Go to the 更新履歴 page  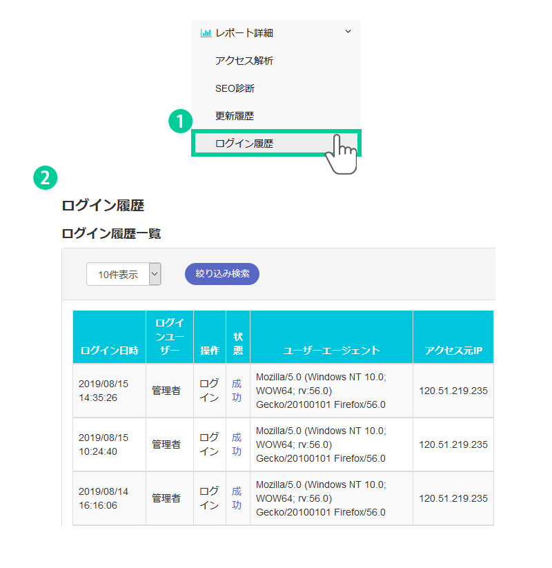[x=234, y=116]
